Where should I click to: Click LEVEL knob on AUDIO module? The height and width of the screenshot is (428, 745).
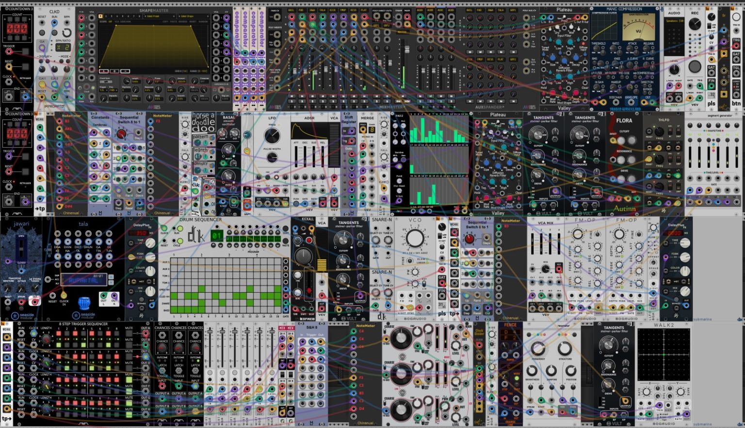tap(674, 69)
